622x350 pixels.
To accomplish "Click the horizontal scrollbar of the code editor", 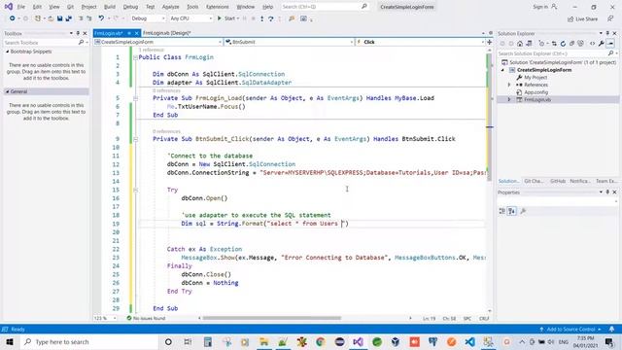I will coord(272,318).
